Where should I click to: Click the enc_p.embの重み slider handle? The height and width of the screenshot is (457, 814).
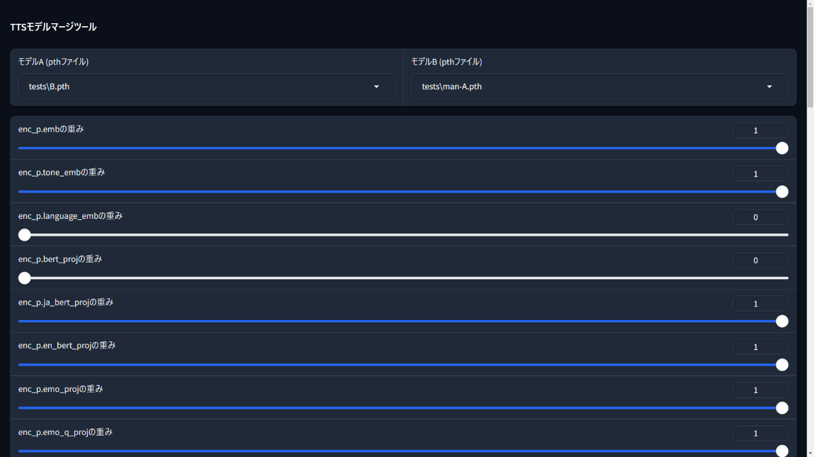click(x=782, y=148)
